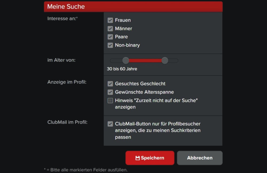Screen dimensions: 267x173
Task: Click the 30 bis 60 Jahre text
Action: coord(122,69)
